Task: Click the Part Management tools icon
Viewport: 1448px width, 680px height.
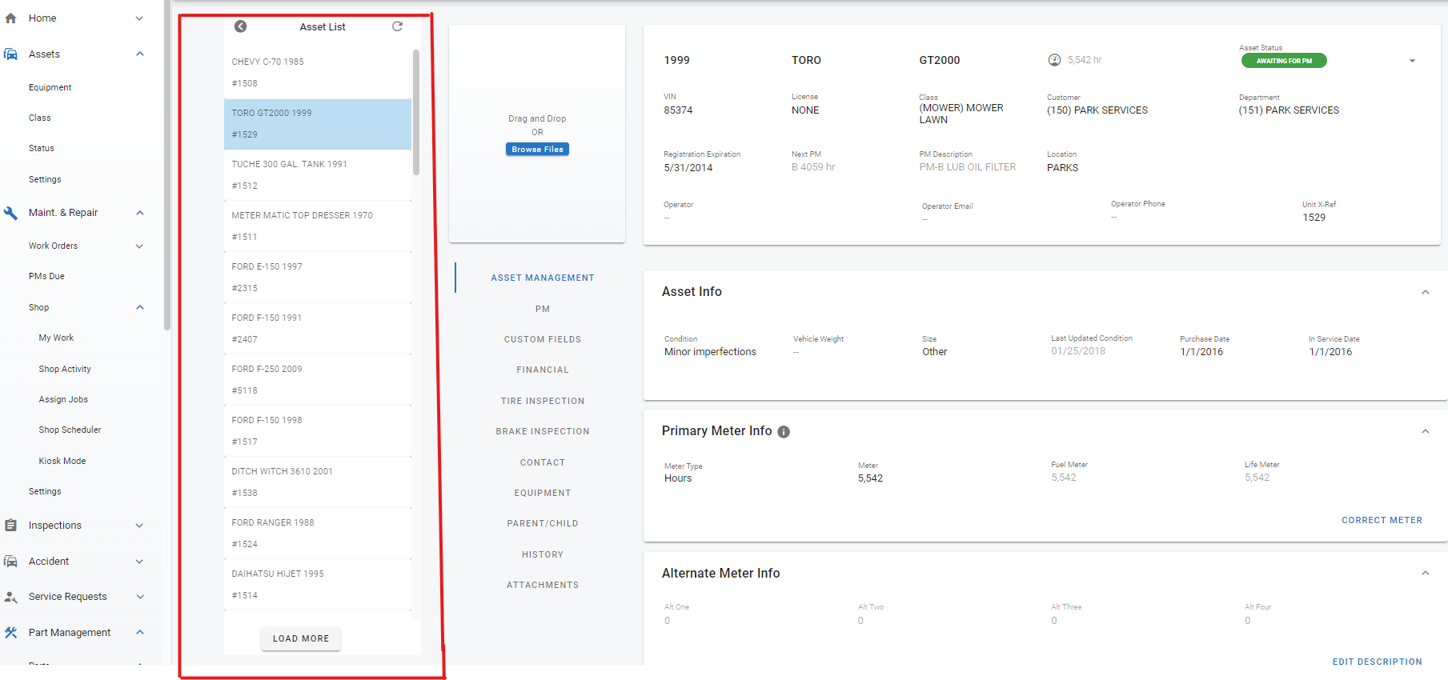Action: pos(11,633)
